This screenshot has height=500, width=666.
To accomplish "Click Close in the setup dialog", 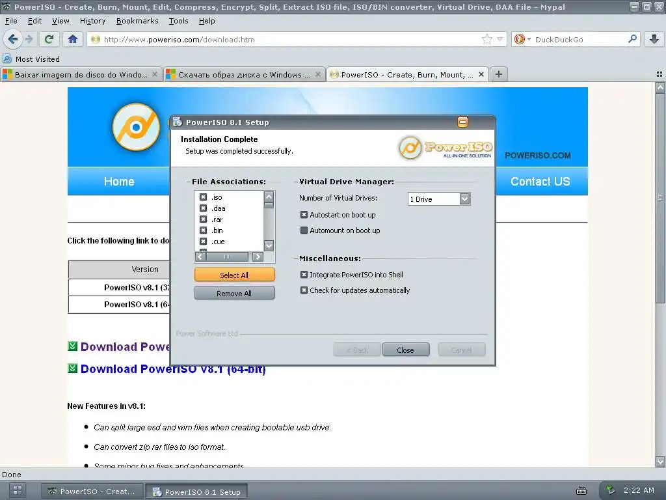I will point(406,350).
